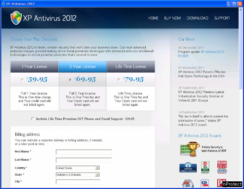Open the 'No law in itself' spam news
This screenshot has width=244, height=189.
(x=203, y=121)
